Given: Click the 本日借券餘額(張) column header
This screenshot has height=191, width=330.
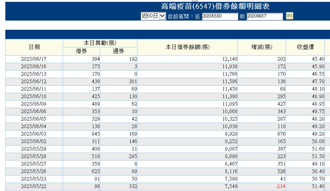Looking at the screenshot, I should [x=187, y=47].
